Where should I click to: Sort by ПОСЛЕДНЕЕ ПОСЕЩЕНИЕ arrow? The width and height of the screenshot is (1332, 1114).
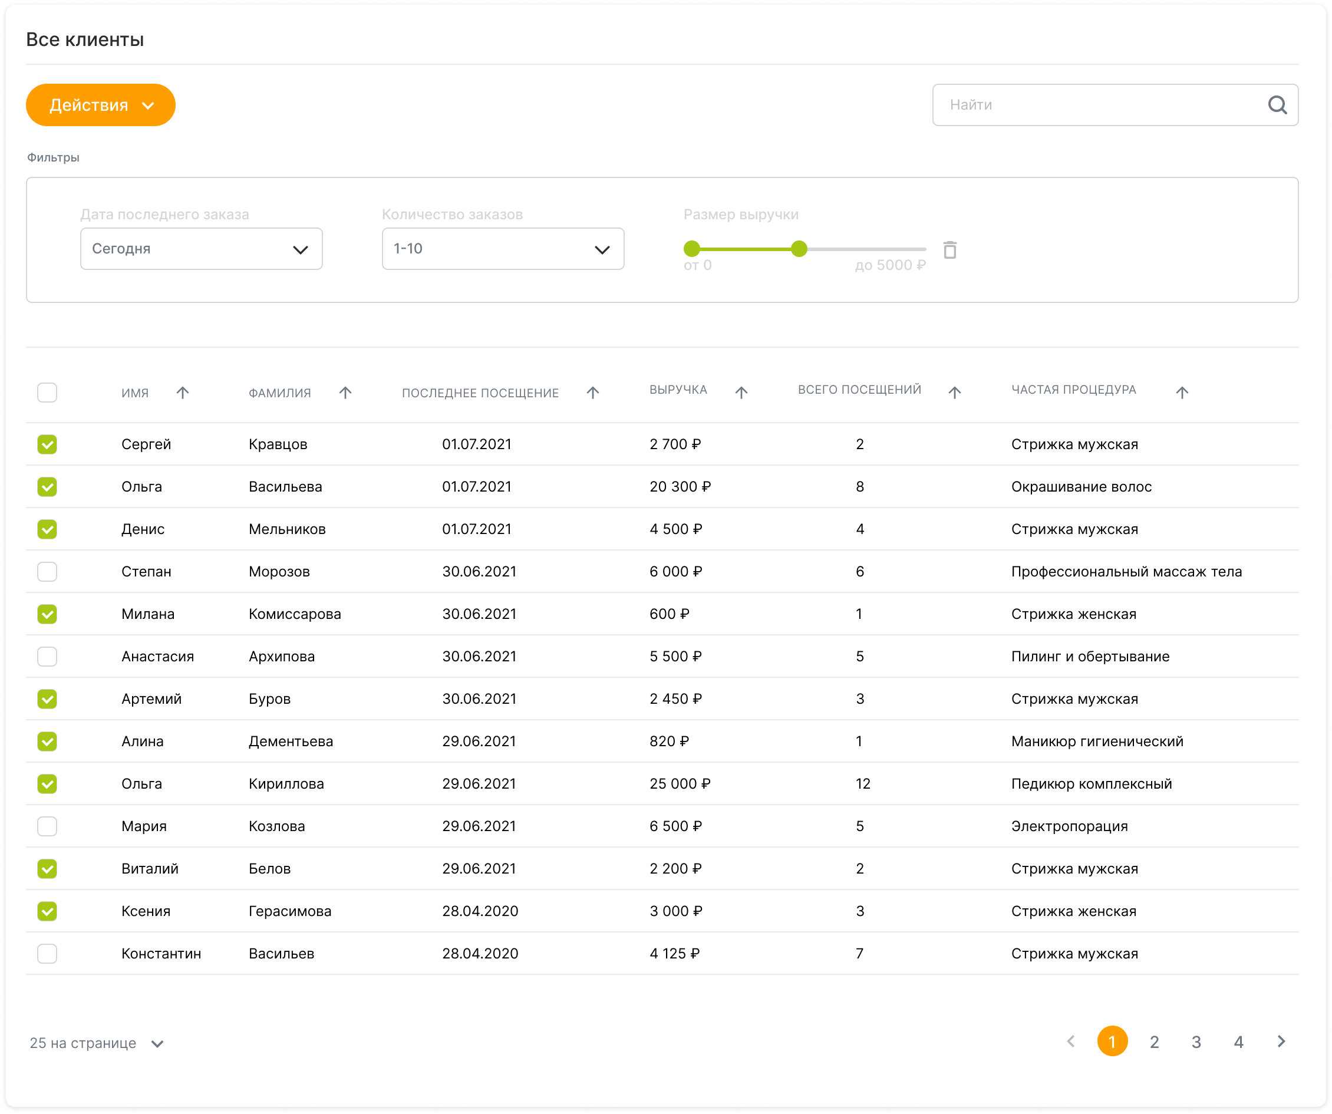pyautogui.click(x=592, y=393)
